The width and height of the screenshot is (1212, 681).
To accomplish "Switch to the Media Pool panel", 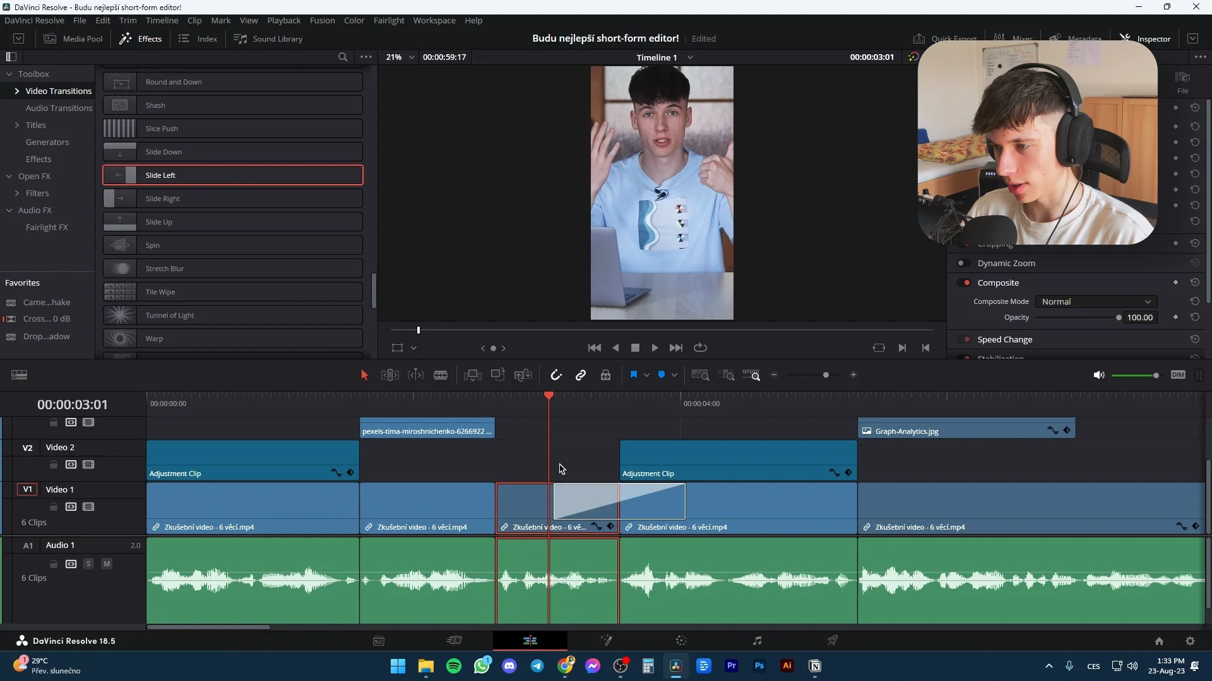I will click(x=73, y=38).
